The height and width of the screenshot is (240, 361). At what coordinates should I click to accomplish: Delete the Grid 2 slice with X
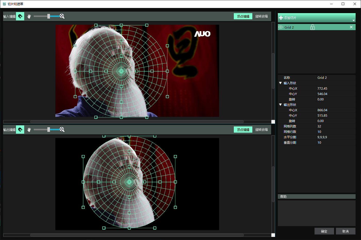(x=351, y=27)
